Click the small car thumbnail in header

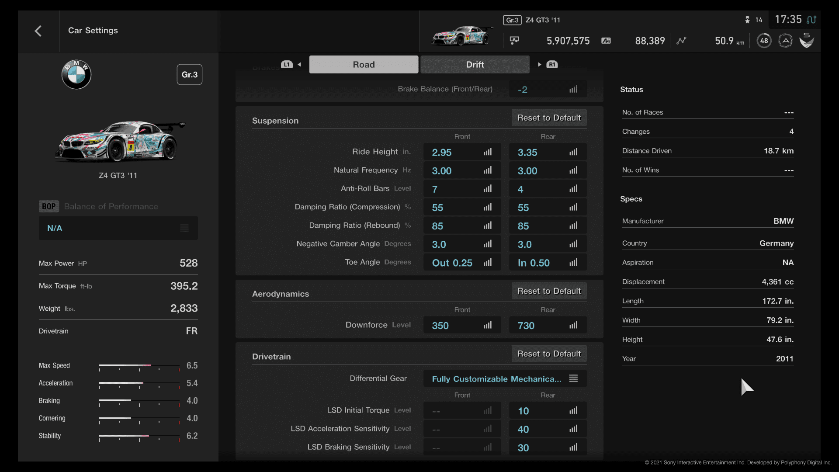(462, 36)
